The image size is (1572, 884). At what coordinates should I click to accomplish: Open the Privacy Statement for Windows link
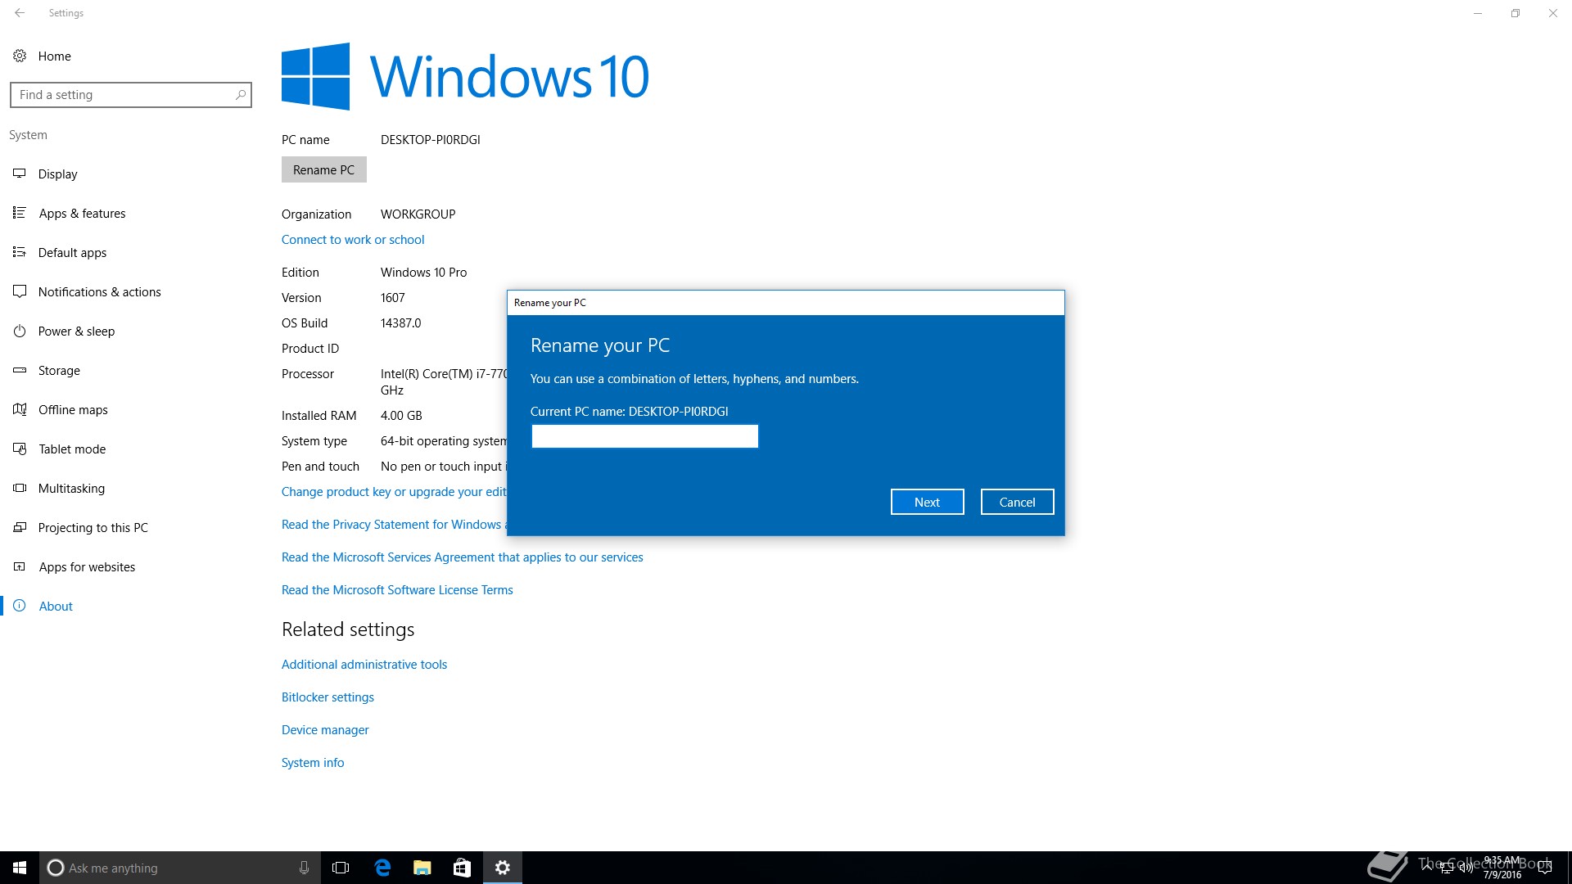pyautogui.click(x=394, y=524)
